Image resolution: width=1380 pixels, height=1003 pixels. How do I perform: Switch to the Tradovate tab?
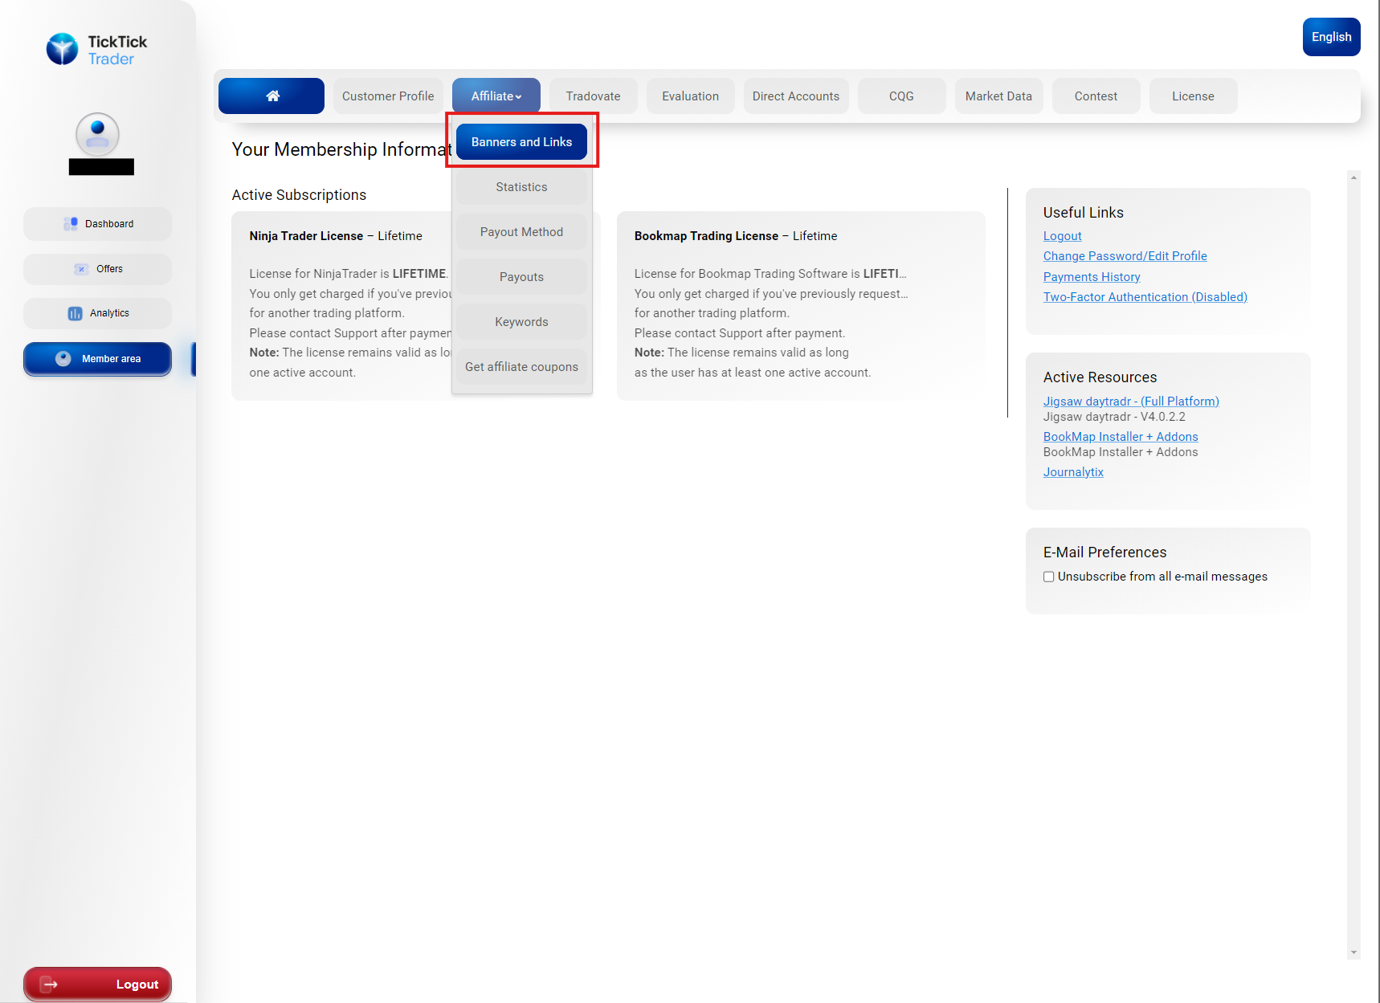click(x=593, y=96)
